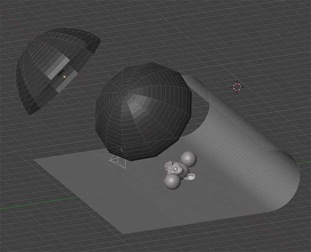Select the large faceted sphere in the center
The image size is (311, 252).
point(143,112)
